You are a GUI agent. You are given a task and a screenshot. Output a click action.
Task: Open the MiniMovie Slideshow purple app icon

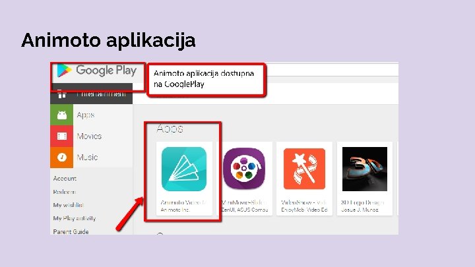tap(244, 169)
